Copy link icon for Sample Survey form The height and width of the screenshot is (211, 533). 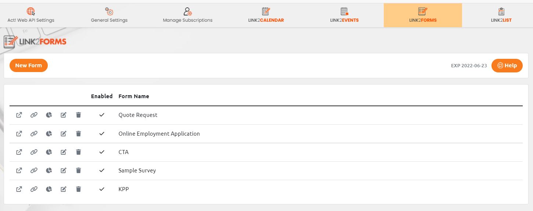(34, 171)
